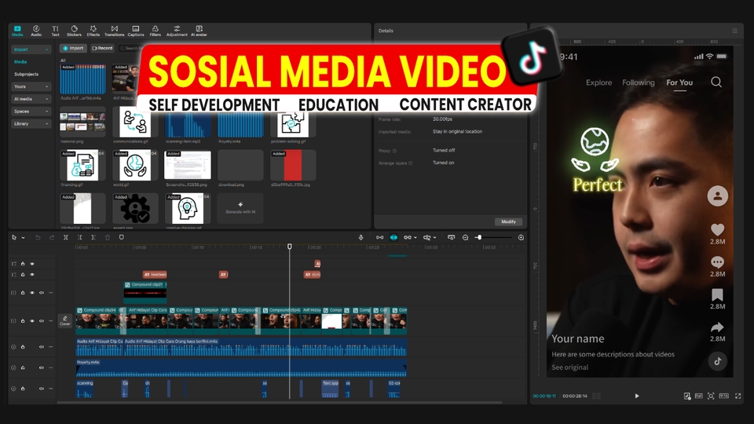Open more options on Compound clip21 track
This screenshot has height=424, width=754.
(x=50, y=293)
